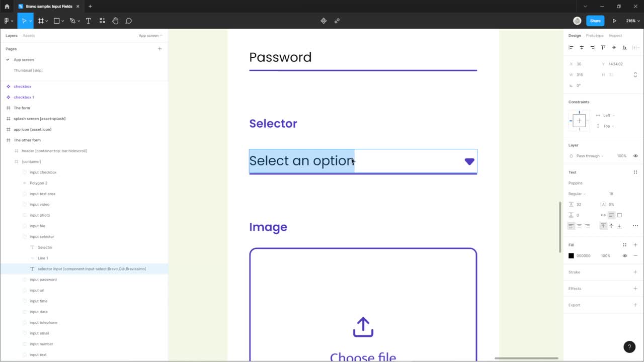Open the Resources/Components panel
644x362 pixels.
(102, 21)
